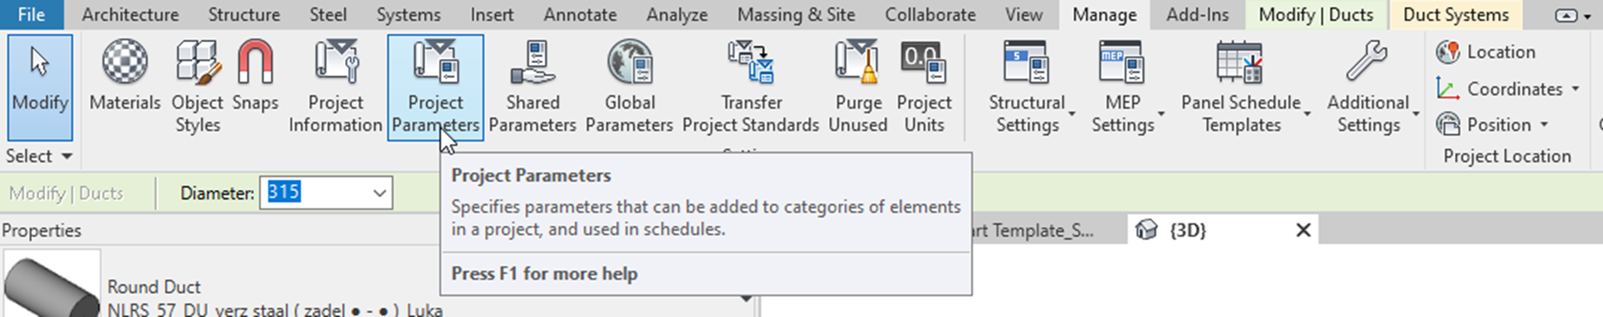Open the File menu
The width and height of the screenshot is (1603, 317).
[31, 15]
